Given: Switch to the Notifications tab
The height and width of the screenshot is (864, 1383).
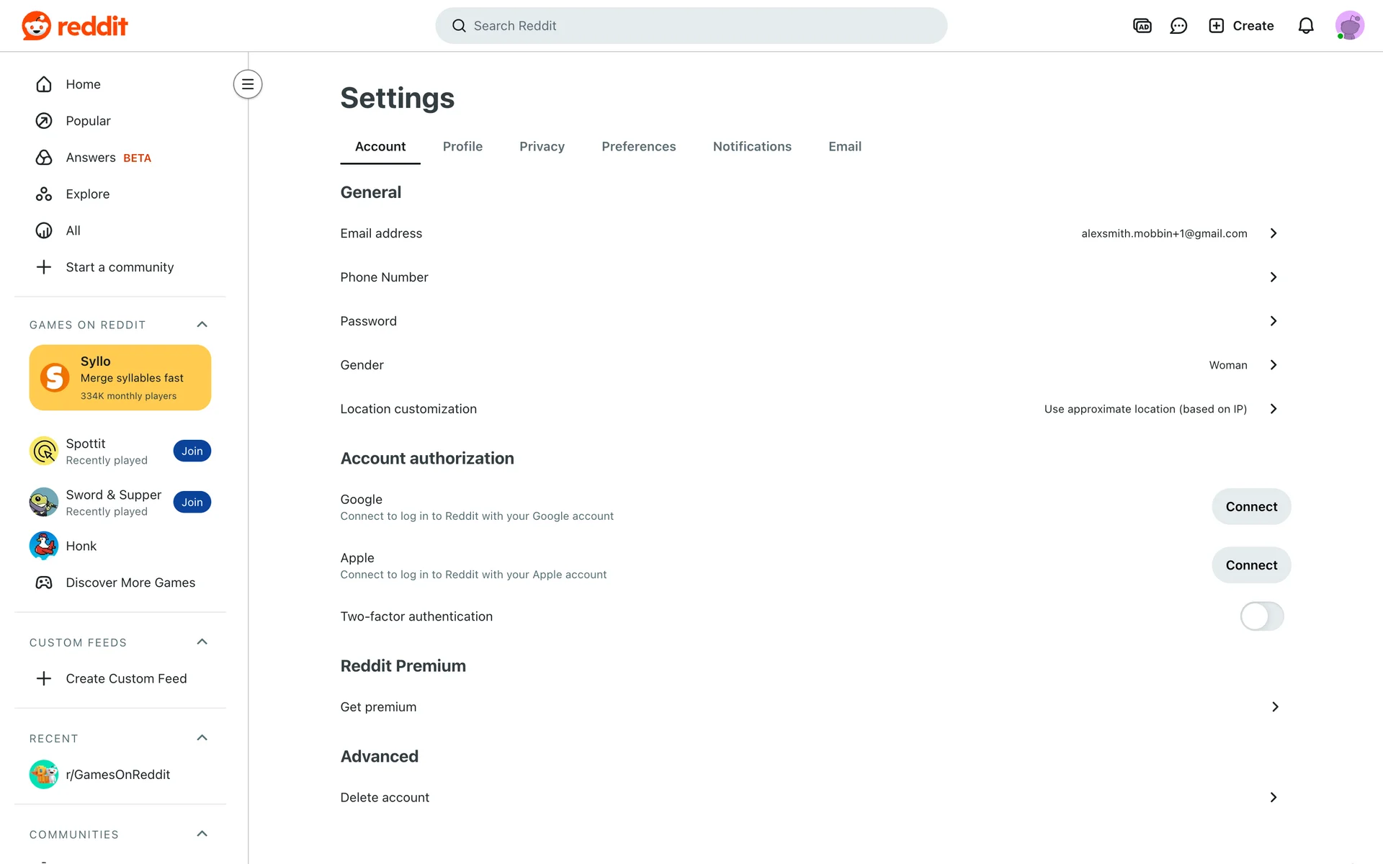Looking at the screenshot, I should coord(752,147).
